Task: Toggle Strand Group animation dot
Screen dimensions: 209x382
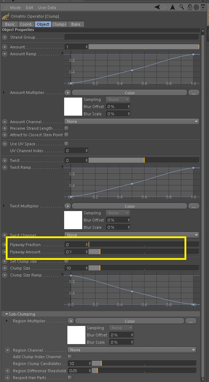Action: (5, 37)
